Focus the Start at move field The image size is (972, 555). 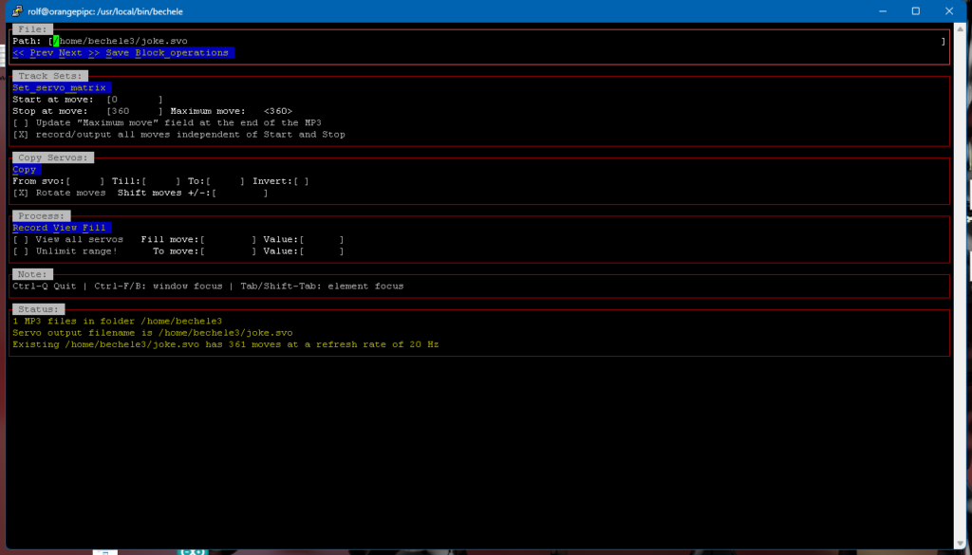(134, 100)
